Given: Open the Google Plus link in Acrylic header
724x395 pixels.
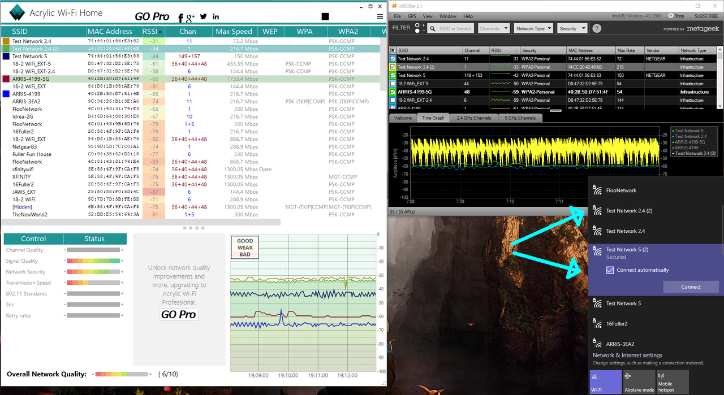Looking at the screenshot, I should pos(191,18).
